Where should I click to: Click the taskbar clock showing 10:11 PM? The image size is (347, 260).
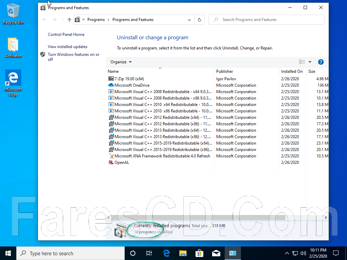(318, 253)
